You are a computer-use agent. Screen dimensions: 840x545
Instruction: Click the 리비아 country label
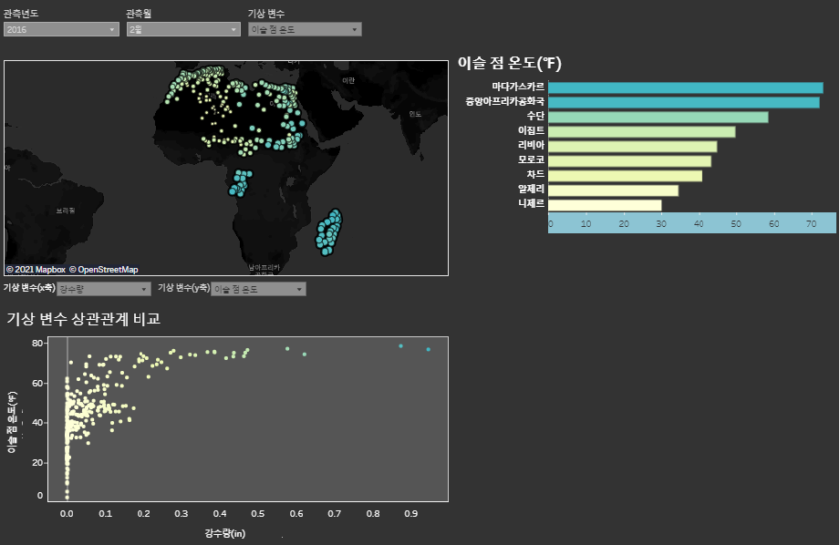tap(532, 145)
